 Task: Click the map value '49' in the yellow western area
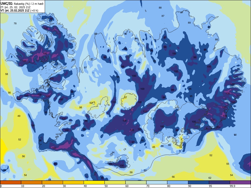point(19,116)
